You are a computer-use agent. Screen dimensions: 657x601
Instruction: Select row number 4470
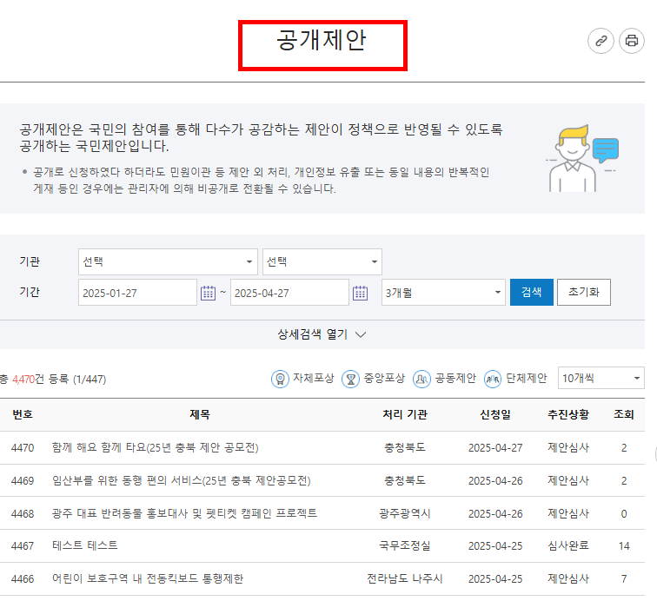23,448
